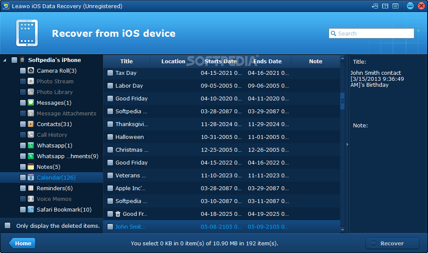Select the John Smit... event row

(x=222, y=227)
